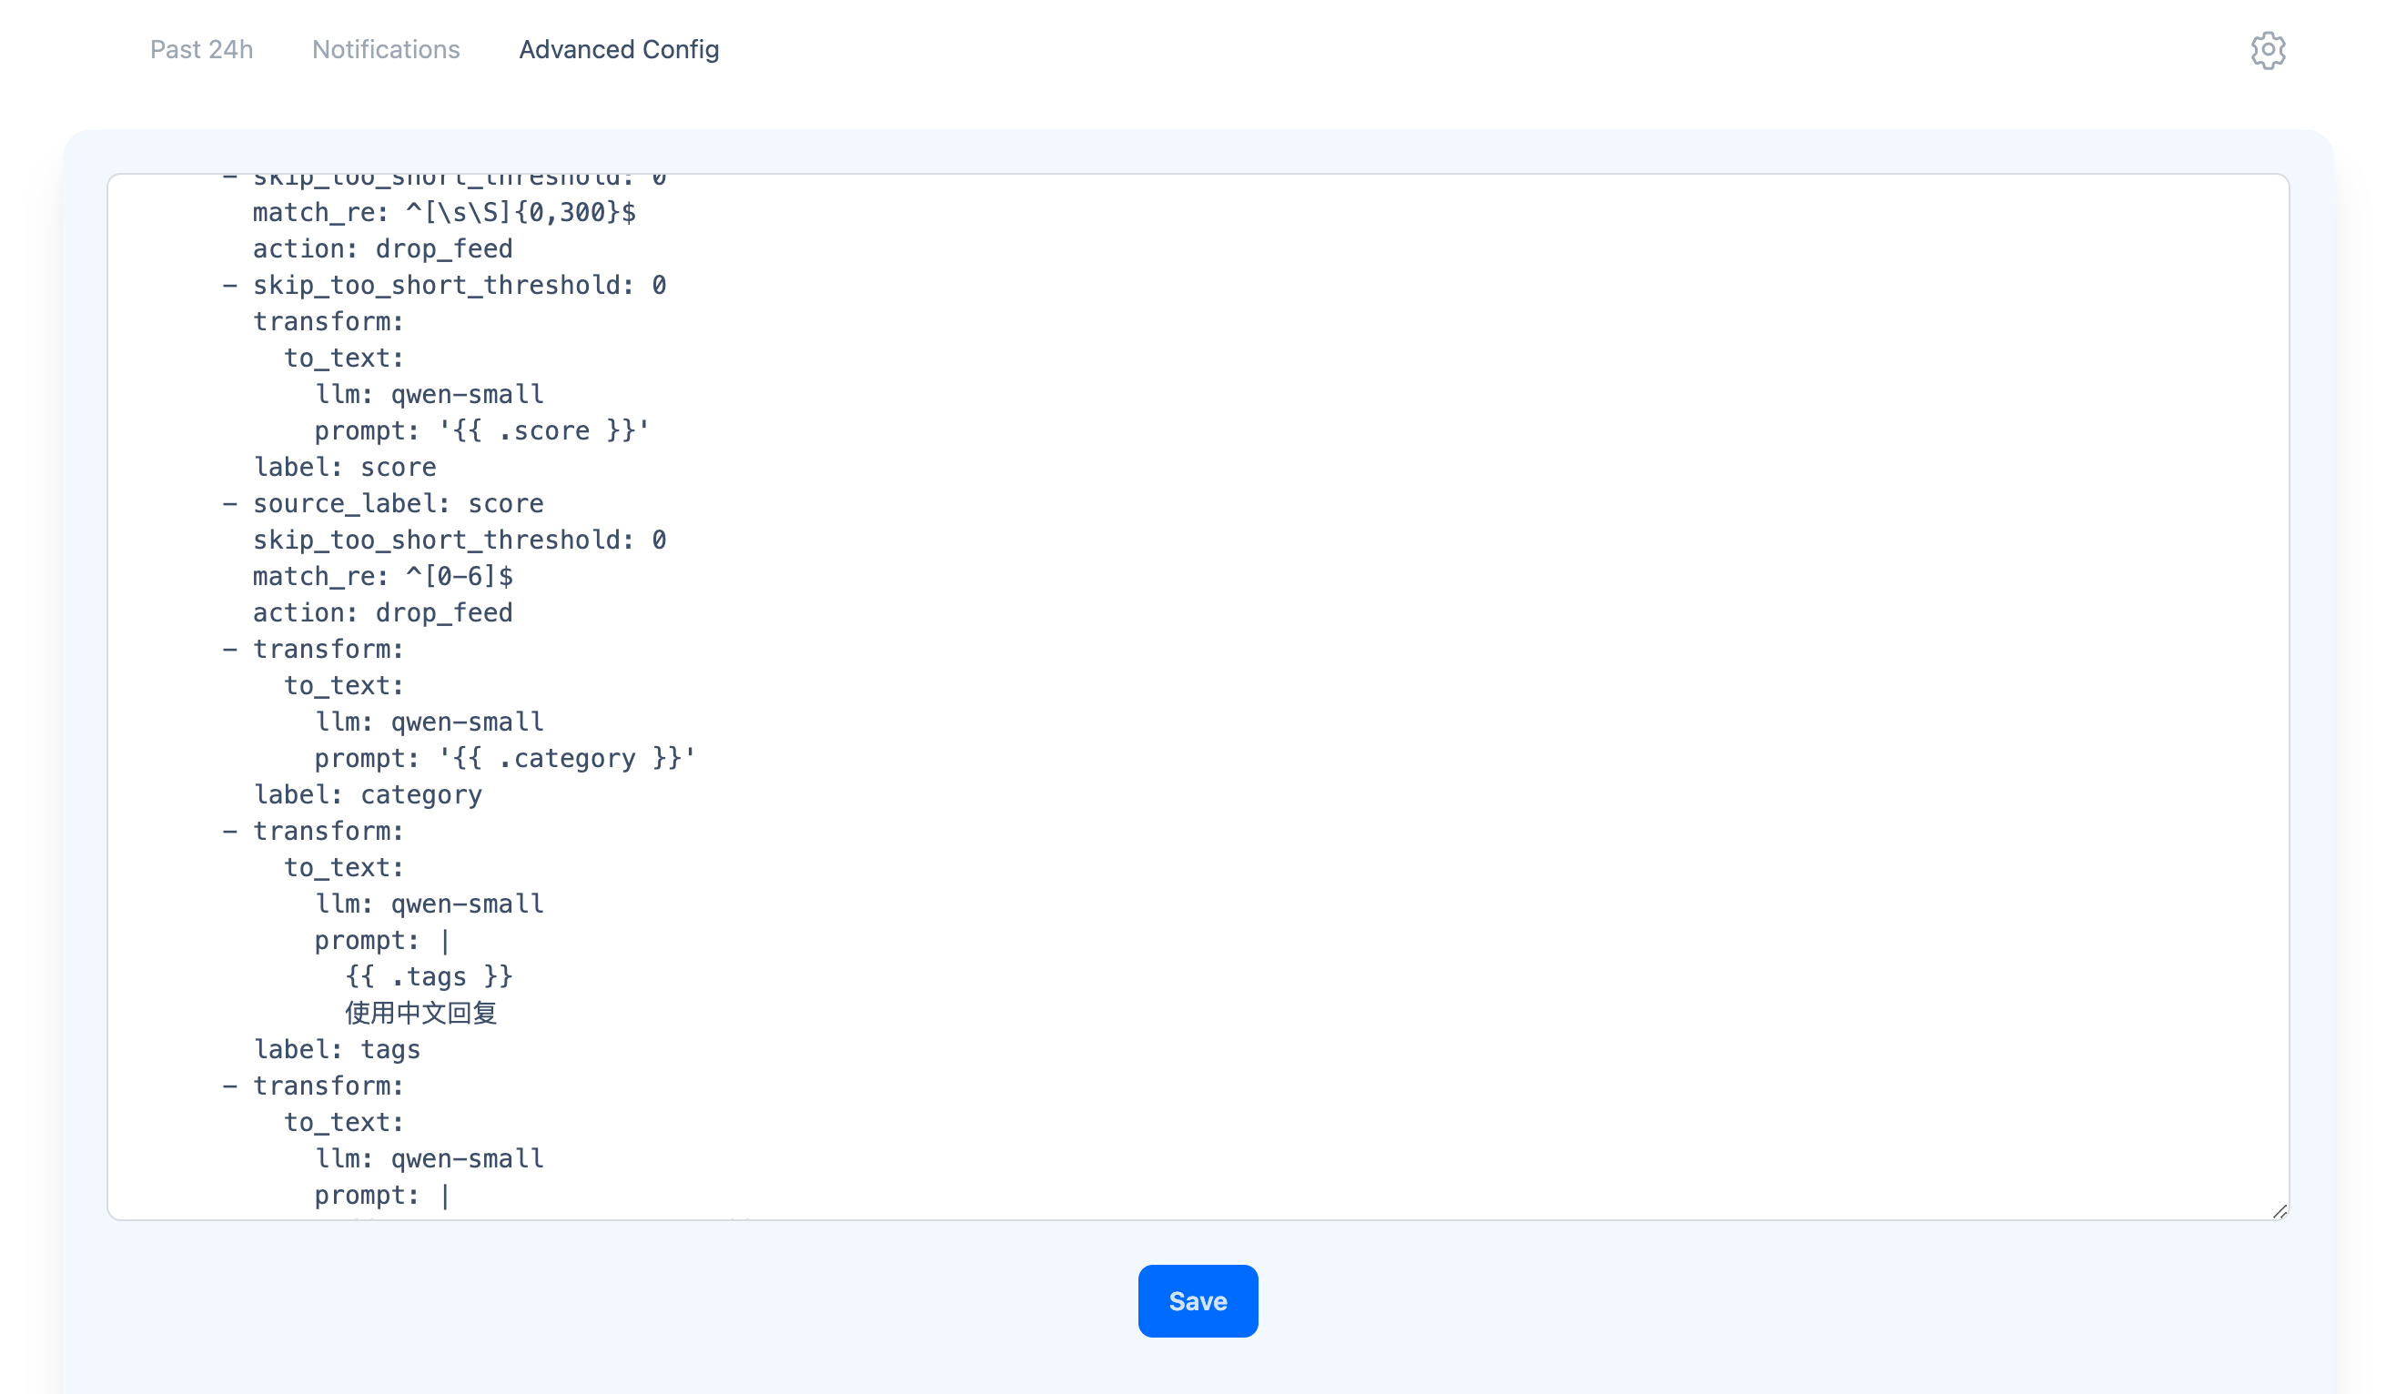Image resolution: width=2386 pixels, height=1394 pixels.
Task: Click the 'label: category' line
Action: click(368, 794)
